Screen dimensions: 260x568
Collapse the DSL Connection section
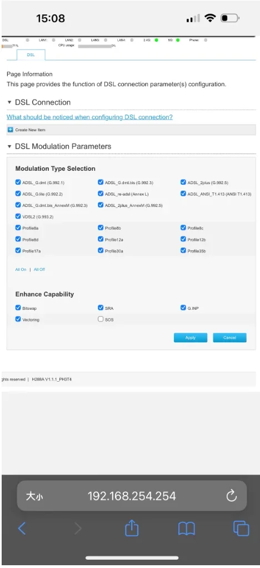[x=10, y=102]
